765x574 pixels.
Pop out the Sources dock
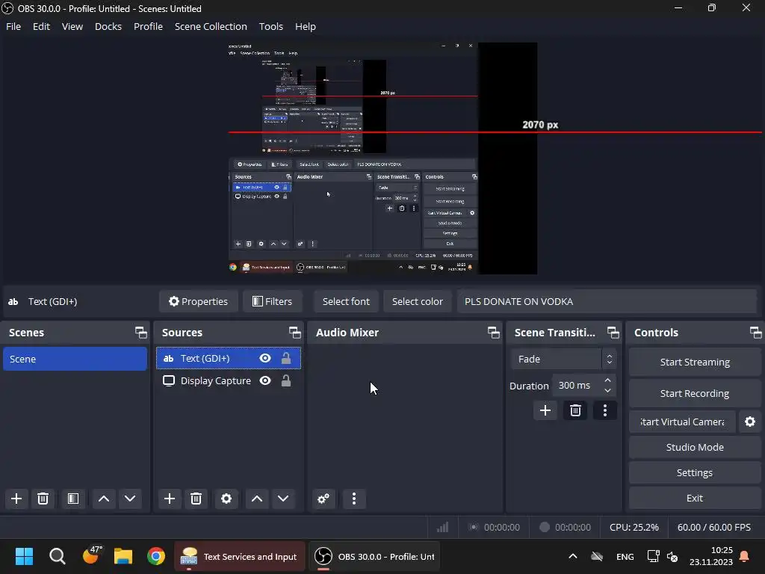(294, 333)
